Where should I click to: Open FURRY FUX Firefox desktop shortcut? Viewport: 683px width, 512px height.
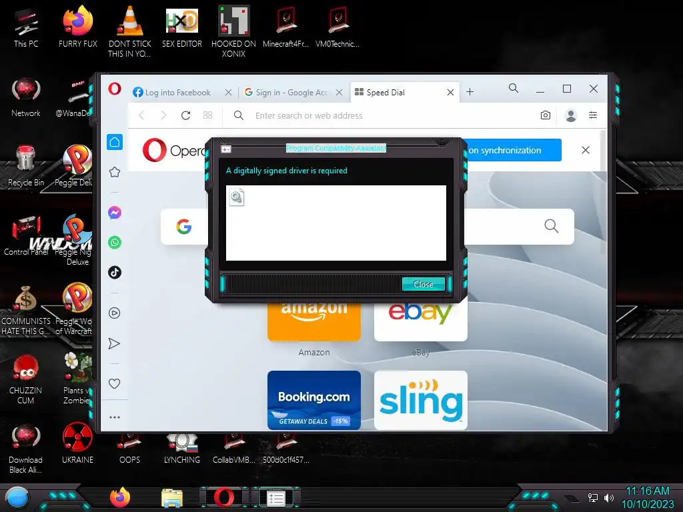pyautogui.click(x=78, y=27)
